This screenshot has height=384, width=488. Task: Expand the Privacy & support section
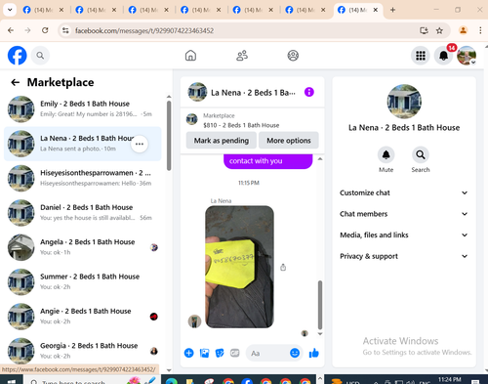coord(403,256)
